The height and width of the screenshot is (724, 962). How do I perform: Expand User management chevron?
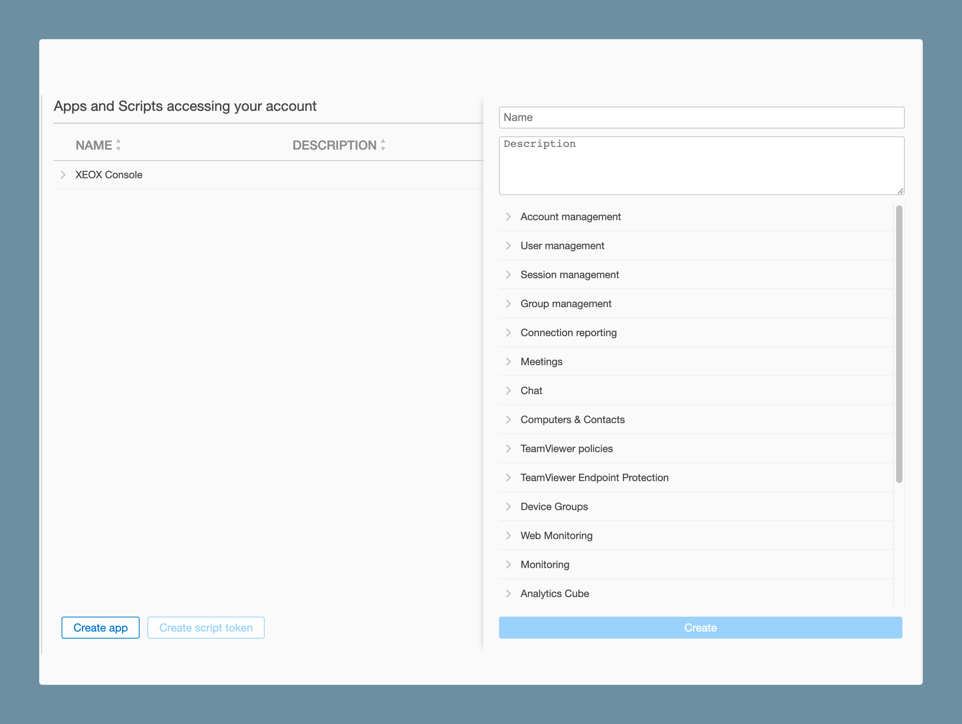click(508, 246)
